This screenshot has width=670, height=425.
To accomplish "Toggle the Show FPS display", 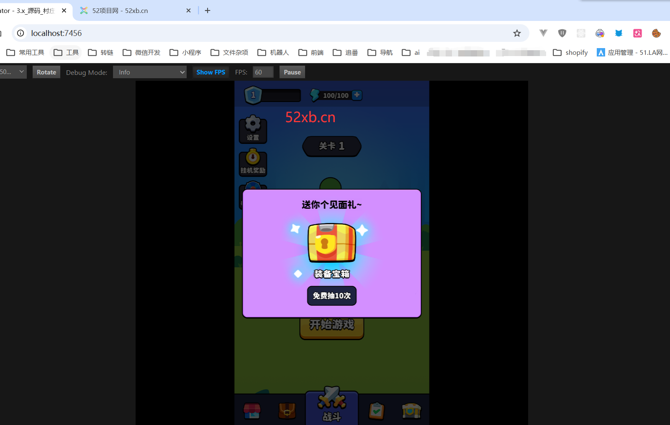I will pyautogui.click(x=210, y=72).
